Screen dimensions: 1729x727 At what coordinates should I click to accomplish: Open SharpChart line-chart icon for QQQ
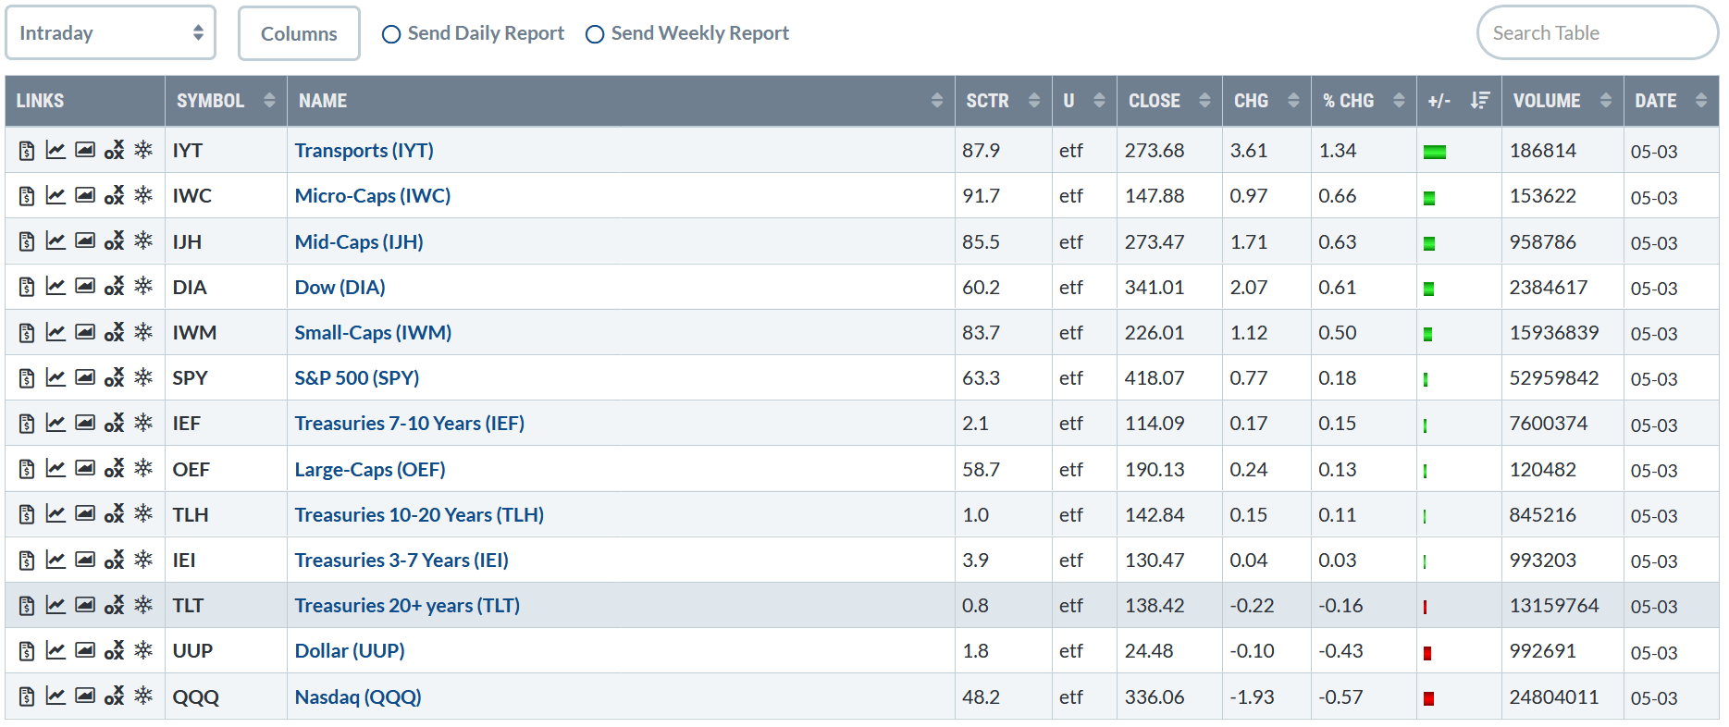click(56, 696)
